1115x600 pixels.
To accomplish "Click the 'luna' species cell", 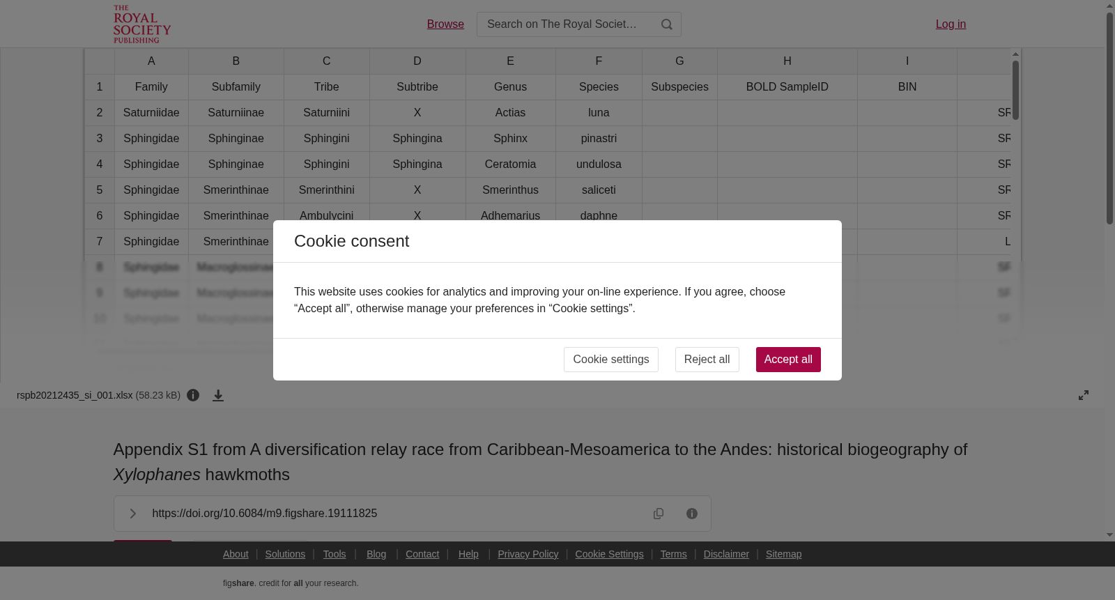I will coord(599,113).
